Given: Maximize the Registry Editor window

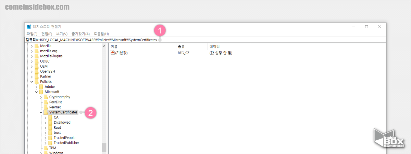Looking at the screenshot, I should (366, 27).
